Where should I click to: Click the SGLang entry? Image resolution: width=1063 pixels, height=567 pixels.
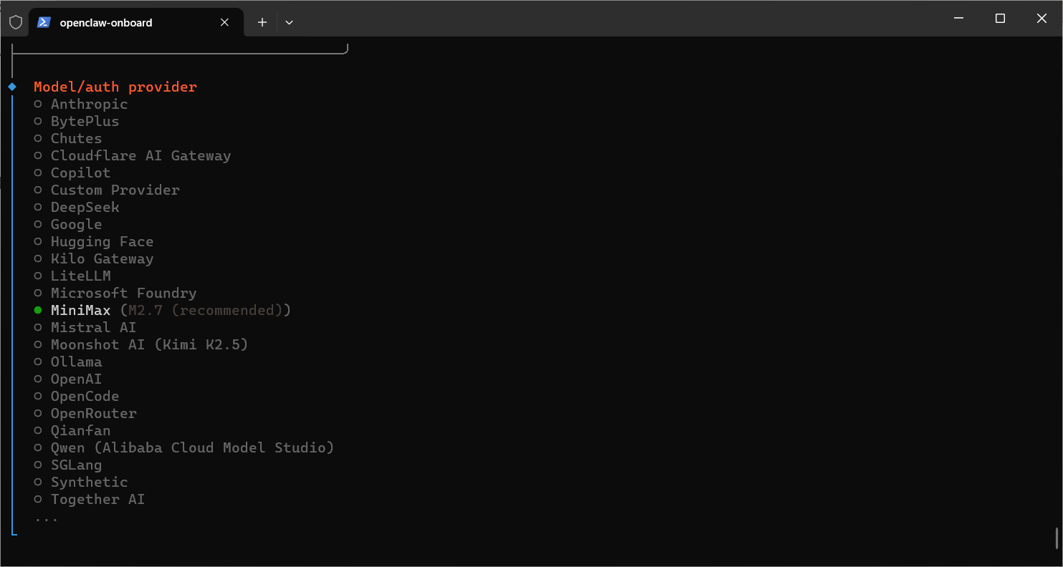68,465
